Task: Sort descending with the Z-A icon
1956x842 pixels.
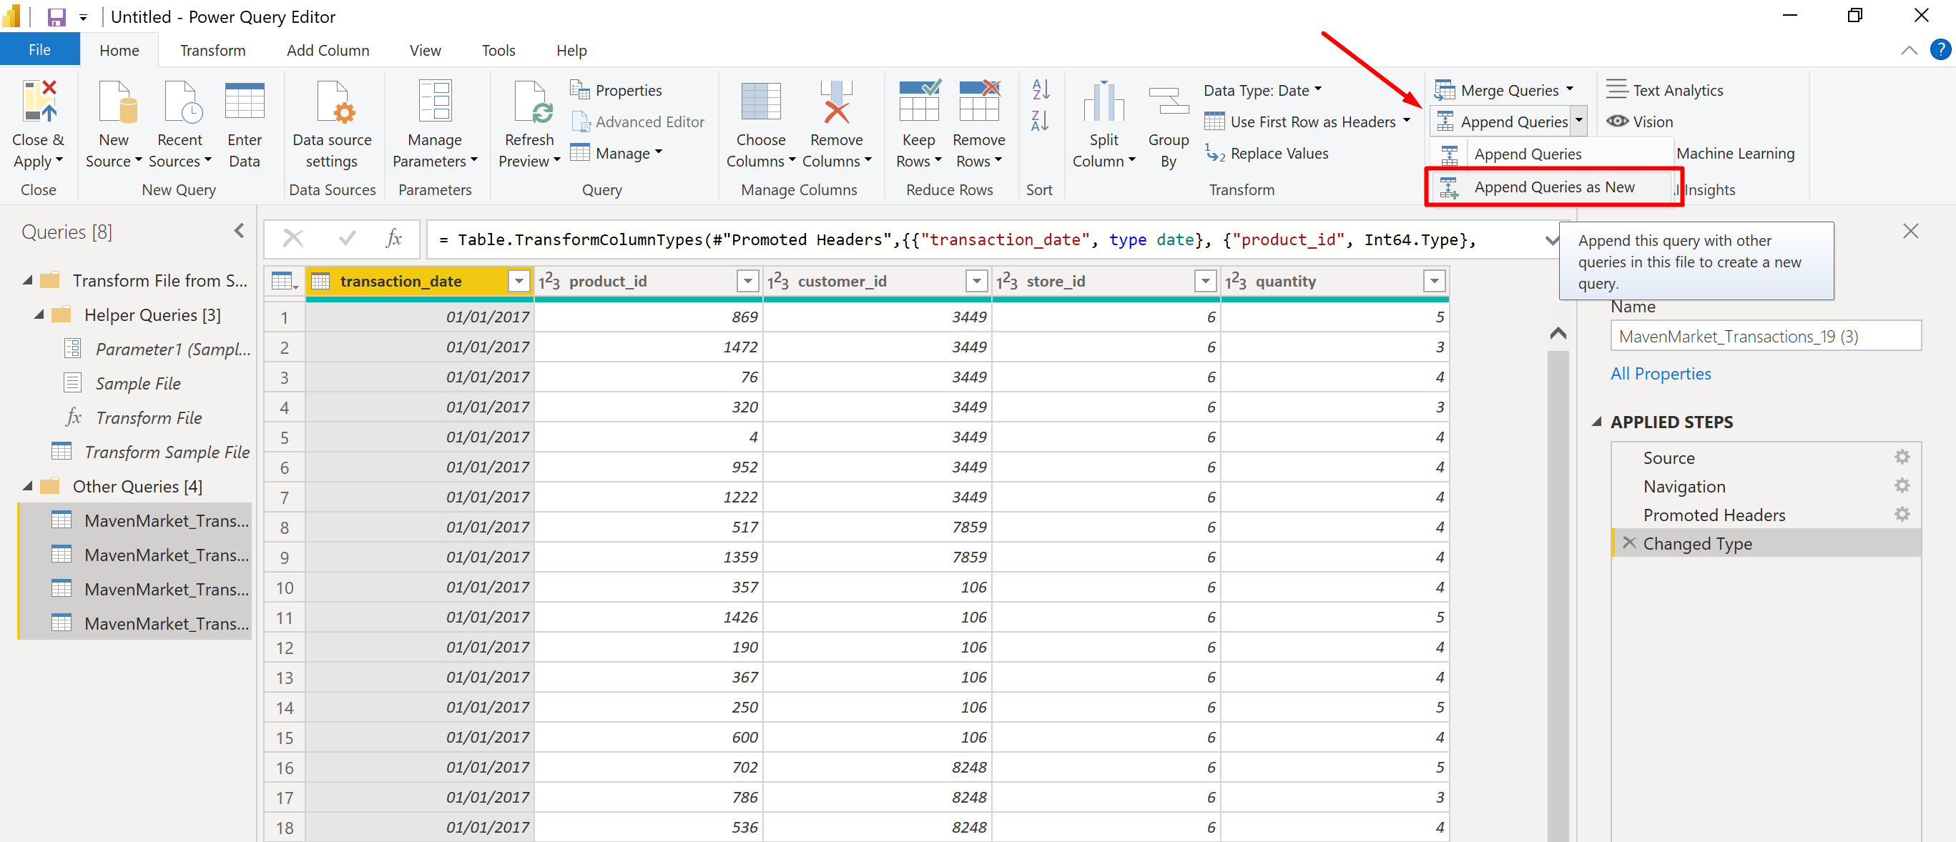Action: click(1039, 121)
